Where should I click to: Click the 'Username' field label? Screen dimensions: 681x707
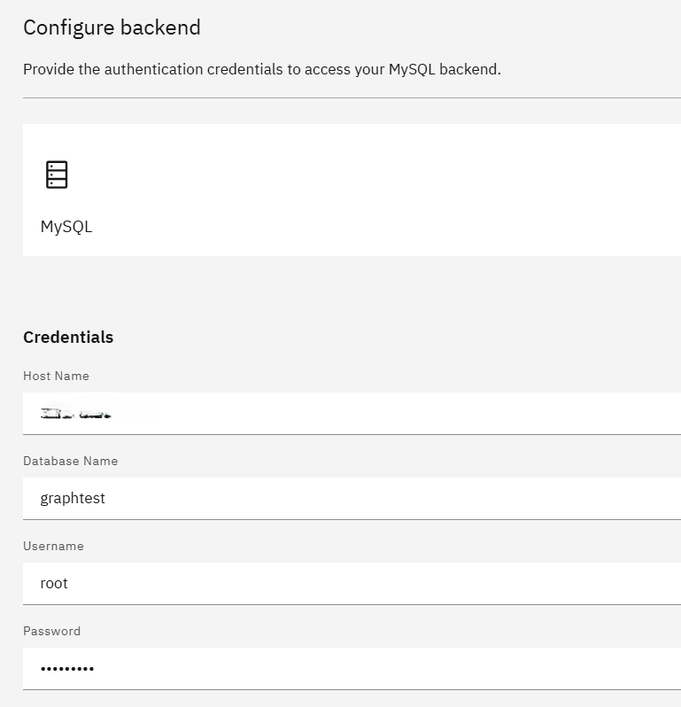(53, 546)
